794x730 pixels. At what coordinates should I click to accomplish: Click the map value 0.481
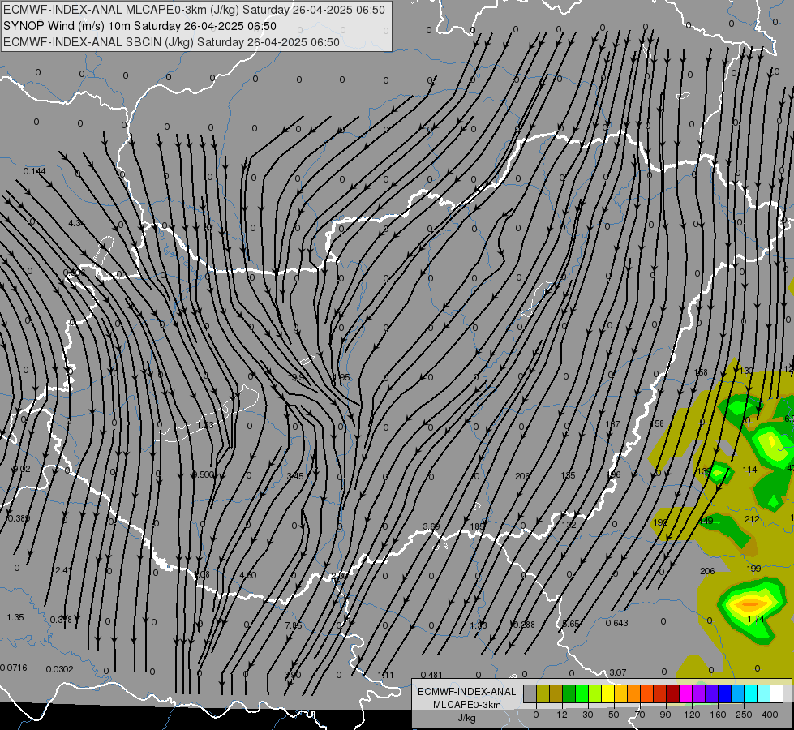click(431, 675)
